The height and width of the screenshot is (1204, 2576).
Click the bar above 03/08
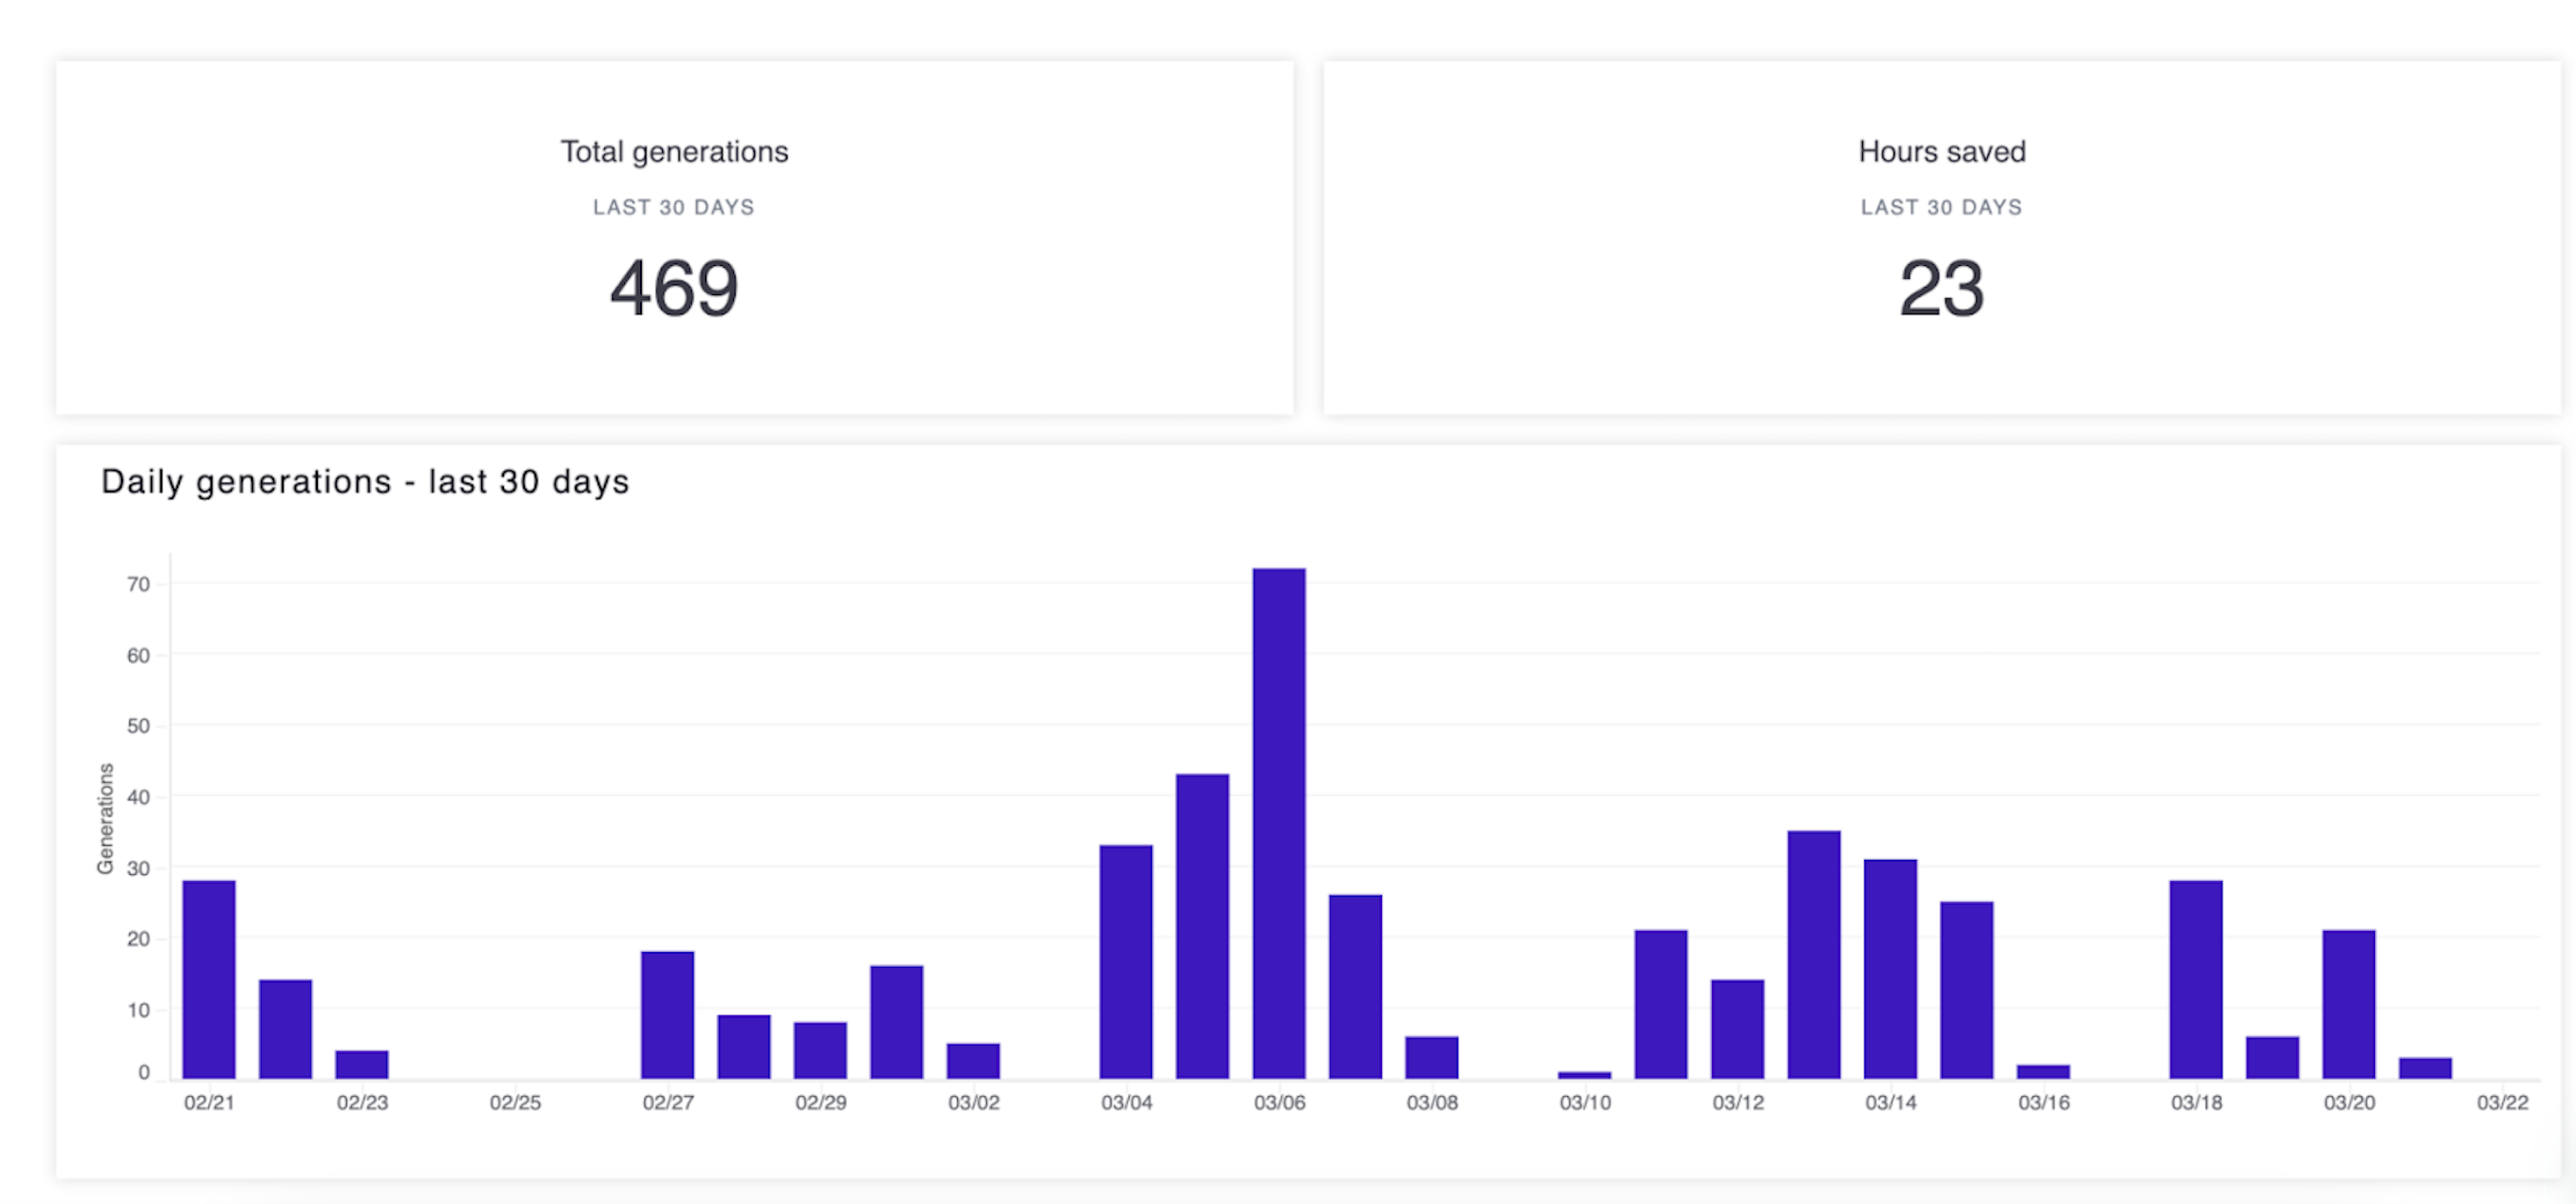[1432, 1057]
